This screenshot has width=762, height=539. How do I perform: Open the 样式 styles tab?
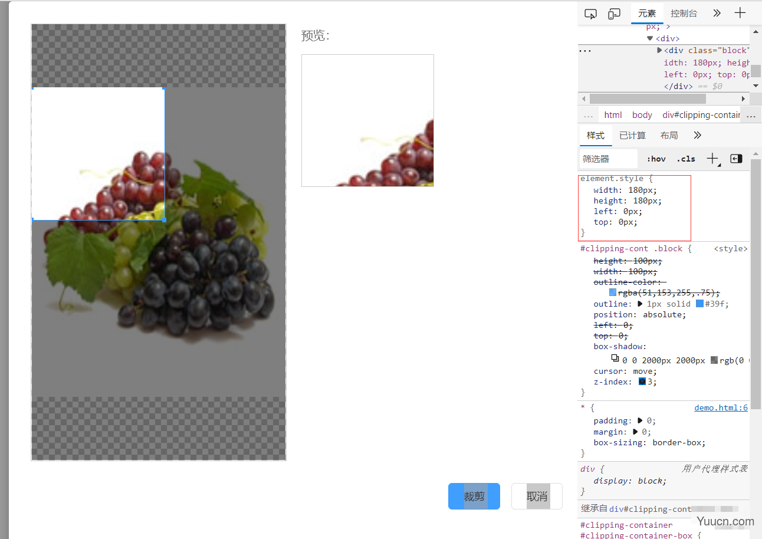pyautogui.click(x=596, y=135)
